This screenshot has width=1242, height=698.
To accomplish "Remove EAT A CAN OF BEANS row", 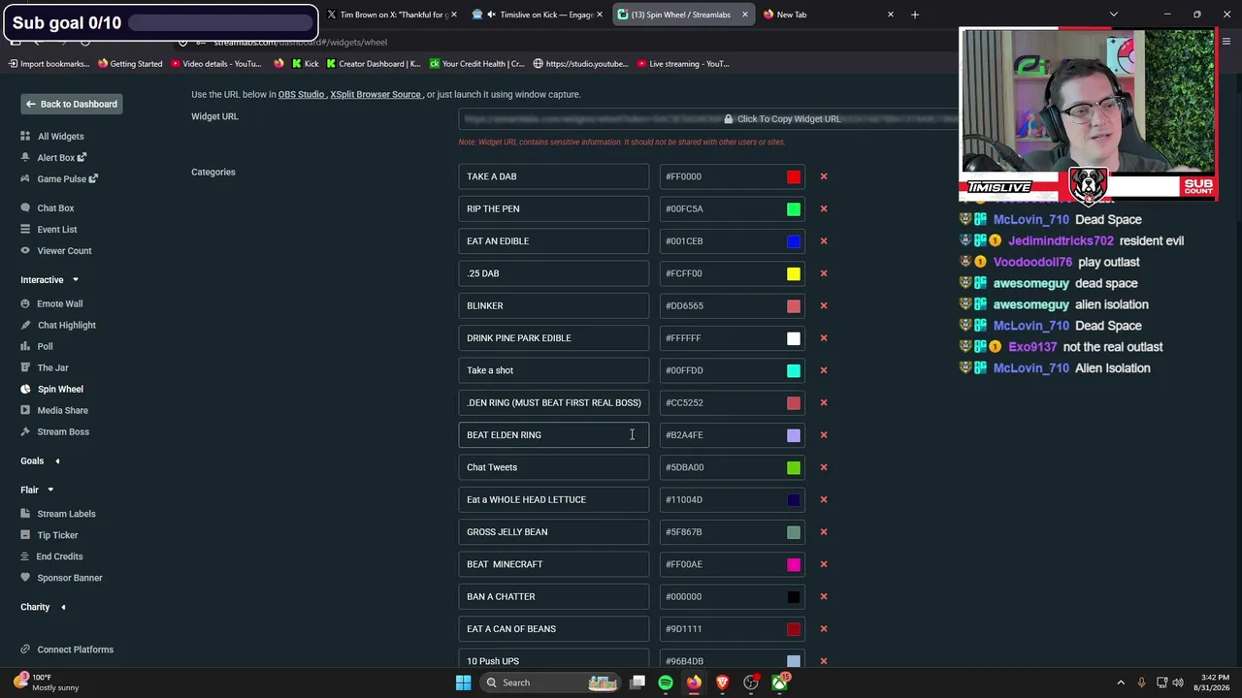I will pos(824,629).
